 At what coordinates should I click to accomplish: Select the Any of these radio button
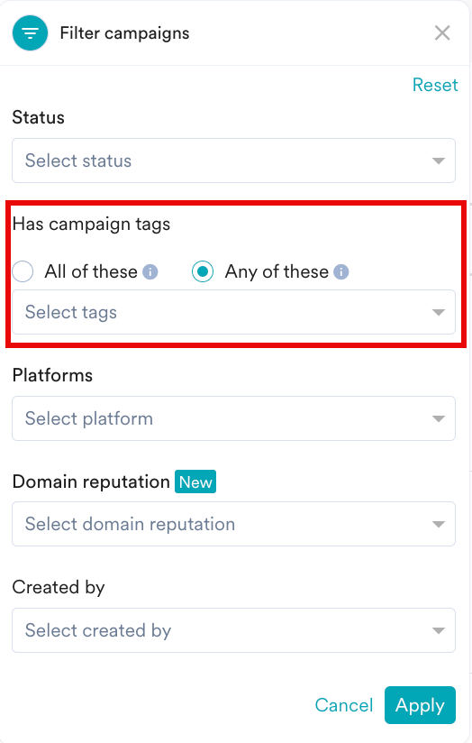tap(203, 271)
